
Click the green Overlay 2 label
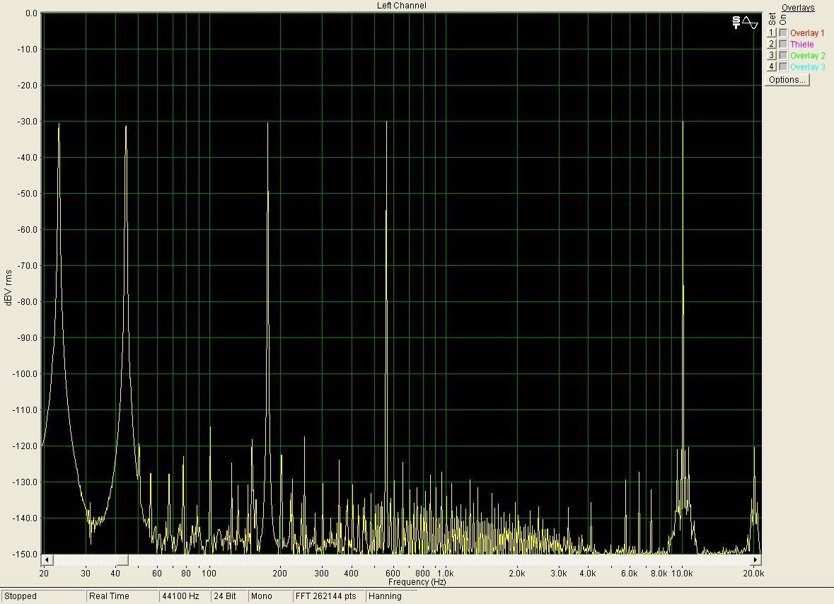(x=807, y=55)
